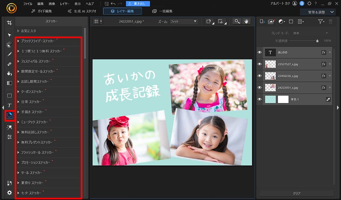Activate the Hand pan tool
Image resolution: width=341 pixels, height=200 pixels.
[x=246, y=21]
